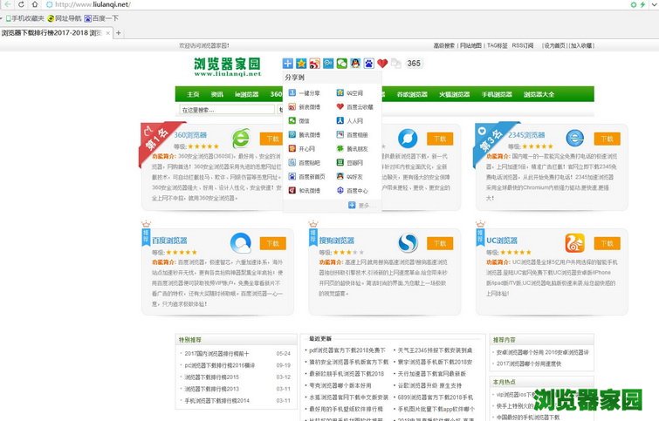Screen dimensions: 659x421
Task: Download the 2345浏览器 with 下载 button
Action: pos(607,139)
